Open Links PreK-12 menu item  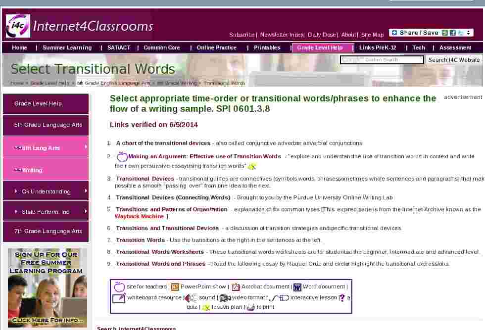click(x=378, y=47)
